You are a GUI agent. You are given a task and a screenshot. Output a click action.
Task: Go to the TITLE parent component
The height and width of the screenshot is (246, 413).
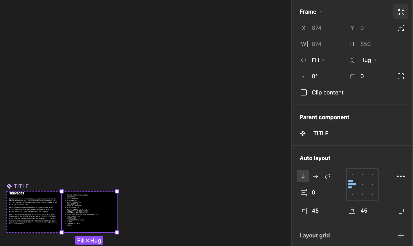[x=321, y=133]
